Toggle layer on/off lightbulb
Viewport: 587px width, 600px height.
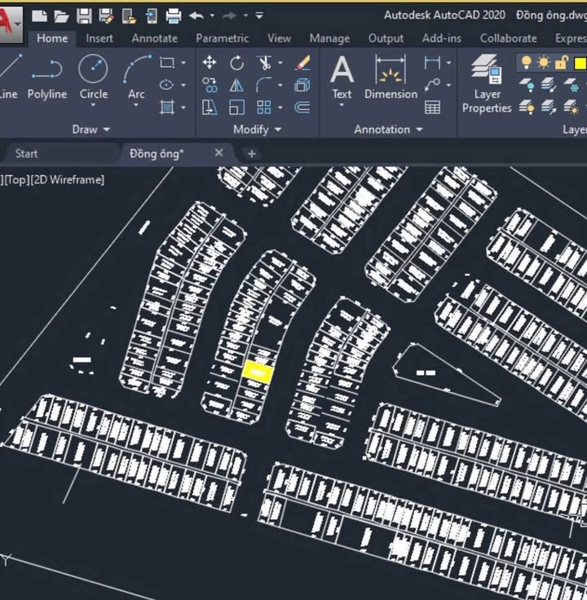(527, 63)
